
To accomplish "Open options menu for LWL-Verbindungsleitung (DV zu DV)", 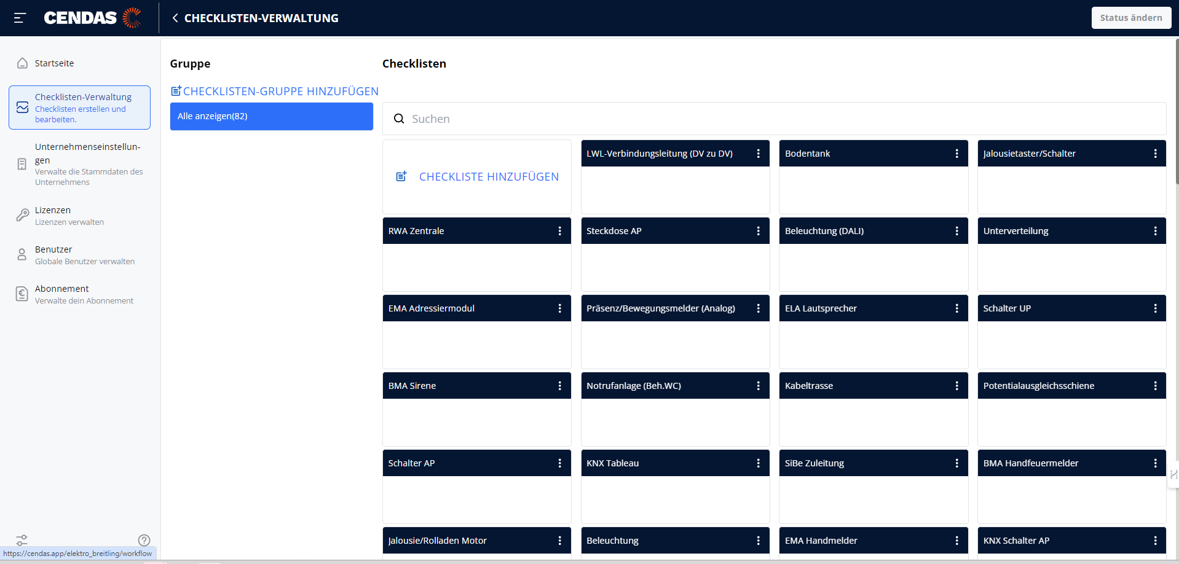I will 759,154.
